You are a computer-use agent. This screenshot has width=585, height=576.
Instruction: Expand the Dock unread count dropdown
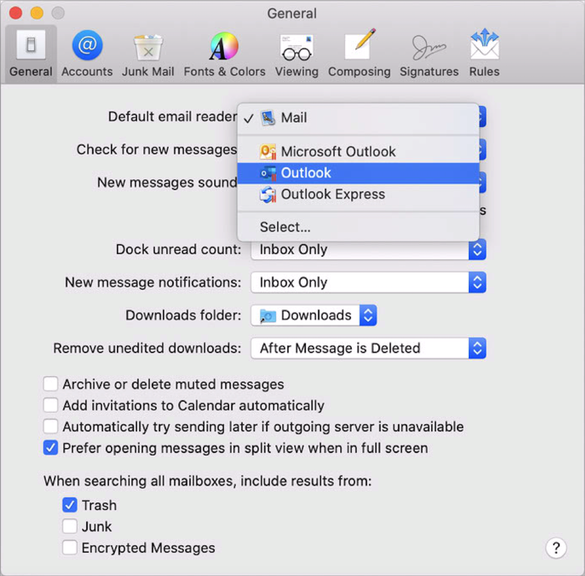pyautogui.click(x=368, y=249)
